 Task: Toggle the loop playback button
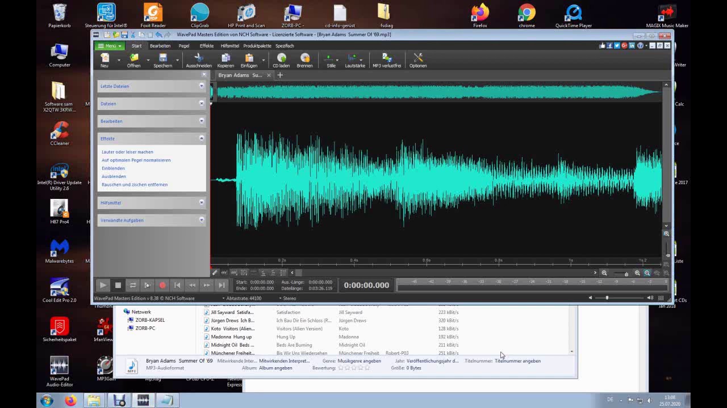click(x=132, y=286)
